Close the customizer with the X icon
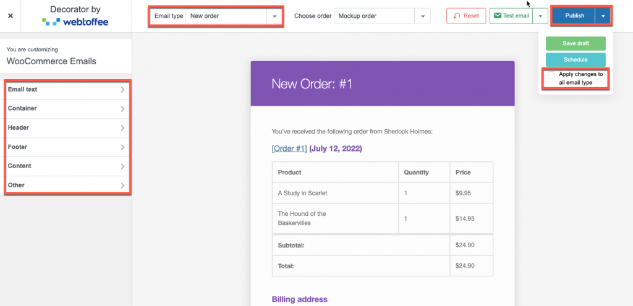Image resolution: width=633 pixels, height=306 pixels. [11, 15]
